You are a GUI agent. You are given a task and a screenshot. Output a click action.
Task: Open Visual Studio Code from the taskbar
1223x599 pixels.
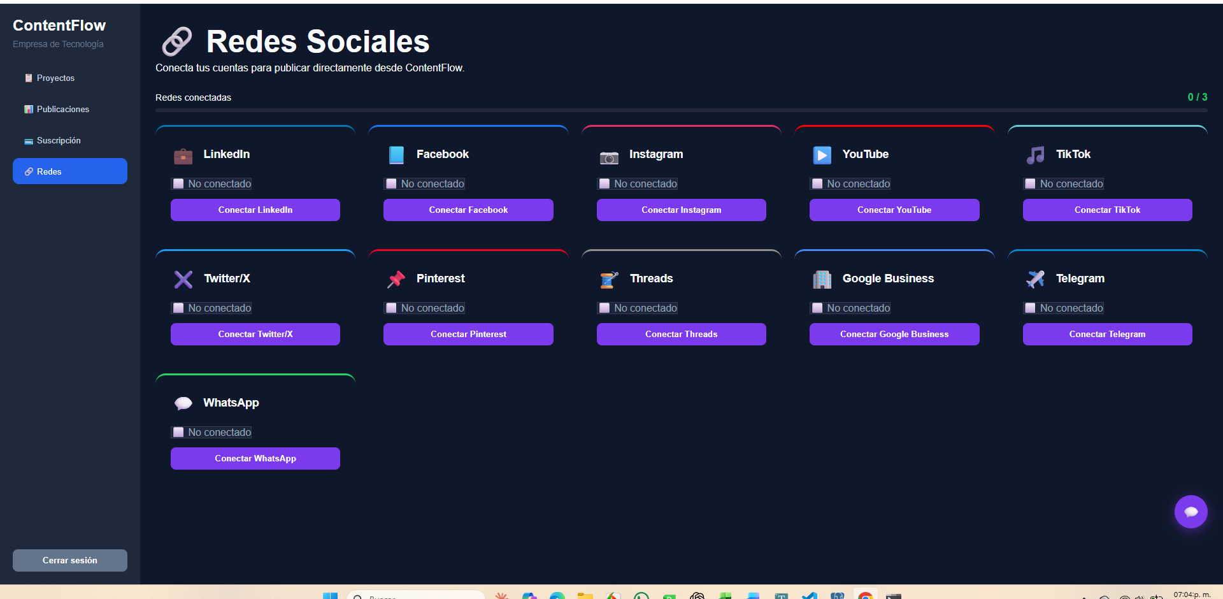tap(809, 596)
